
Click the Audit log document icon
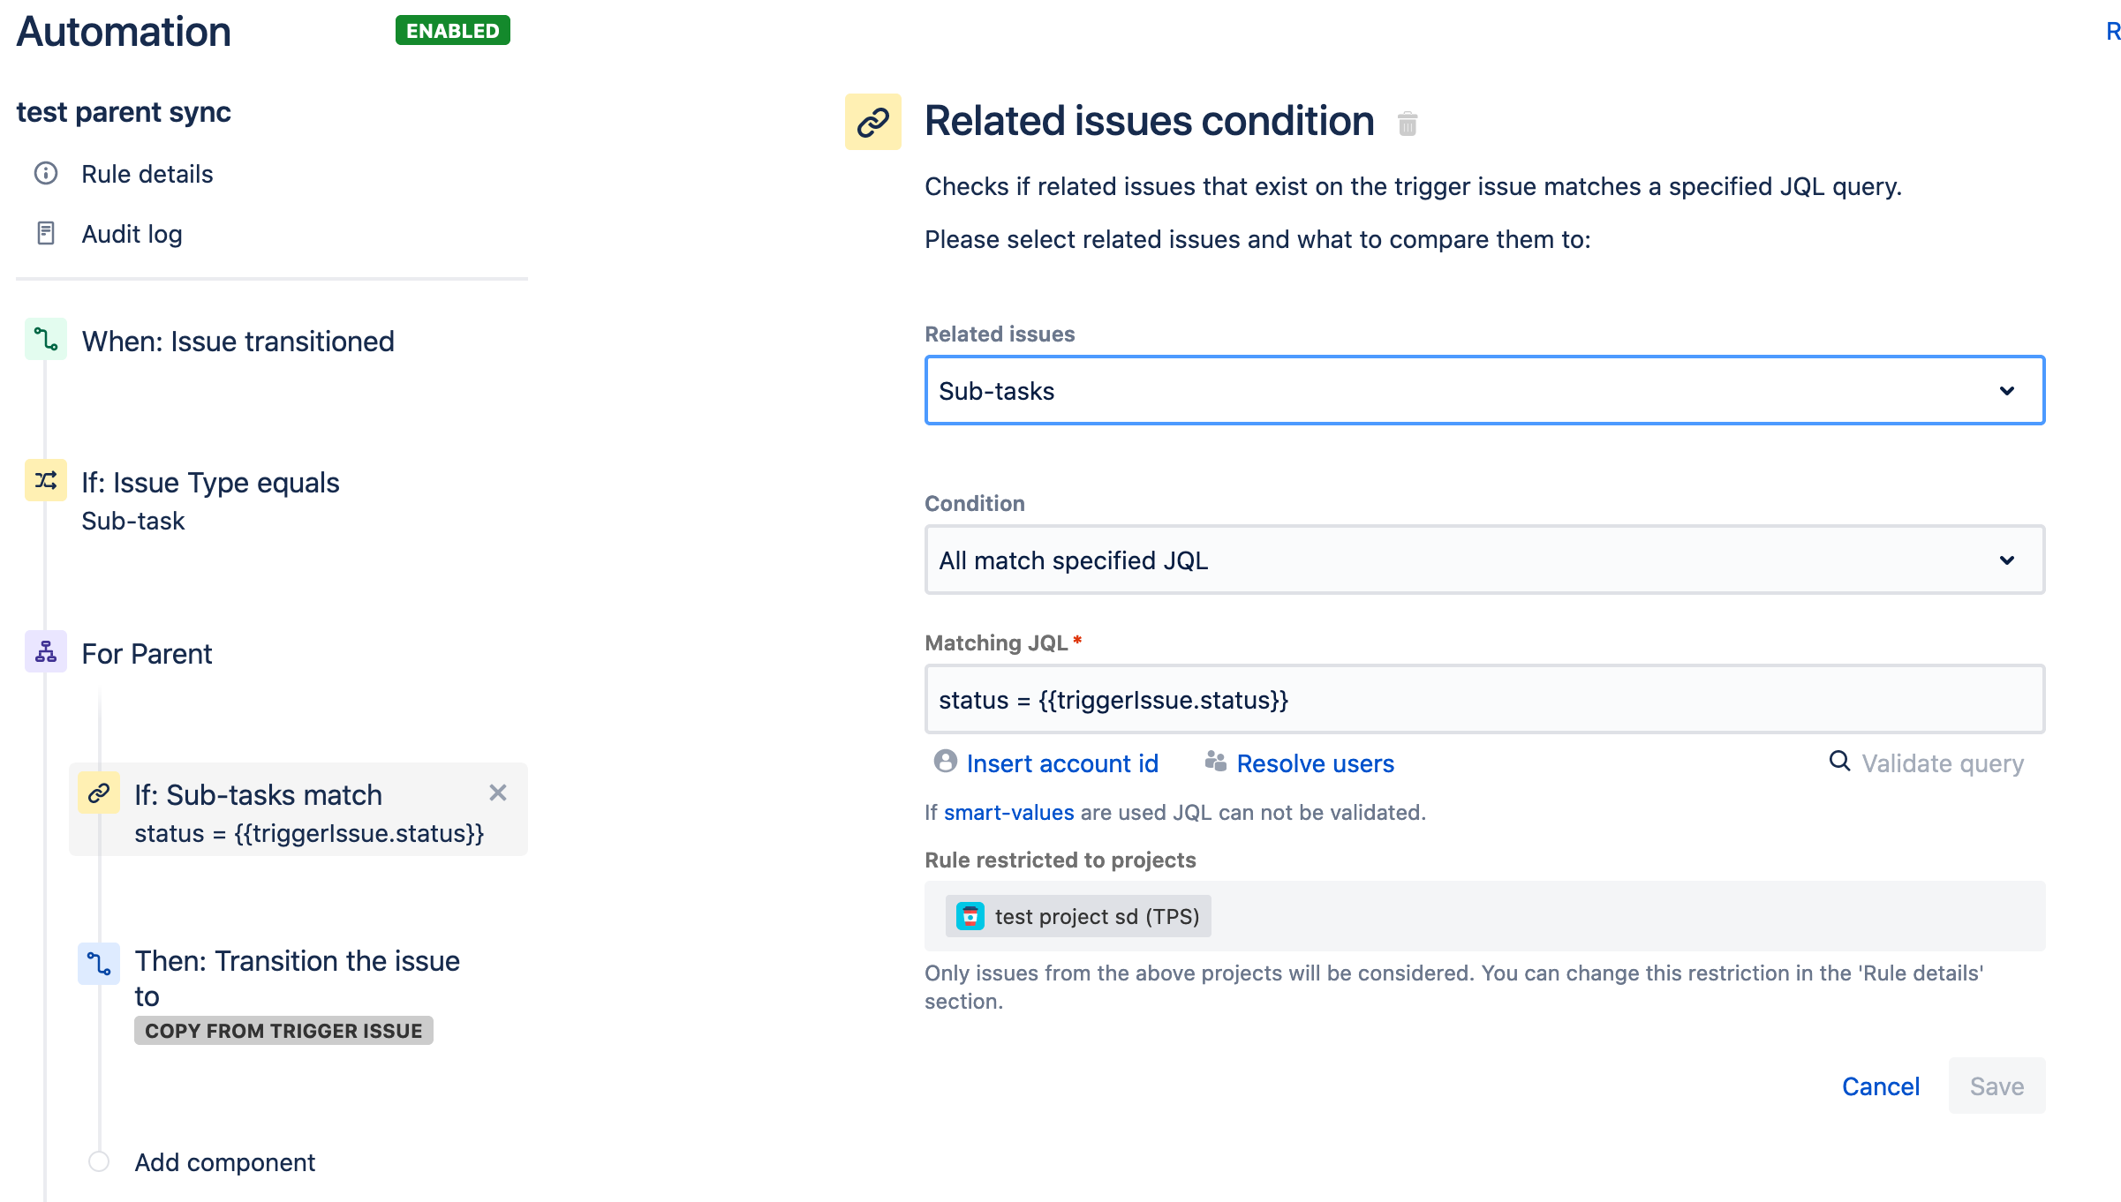[x=45, y=233]
